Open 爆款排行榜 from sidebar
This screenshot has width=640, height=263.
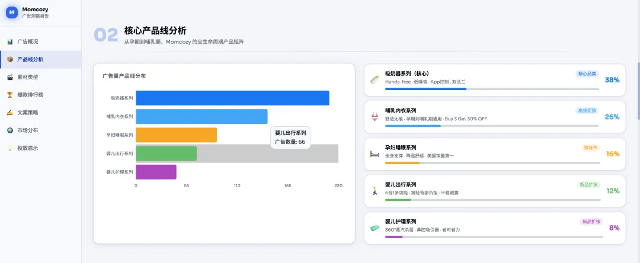(x=41, y=95)
